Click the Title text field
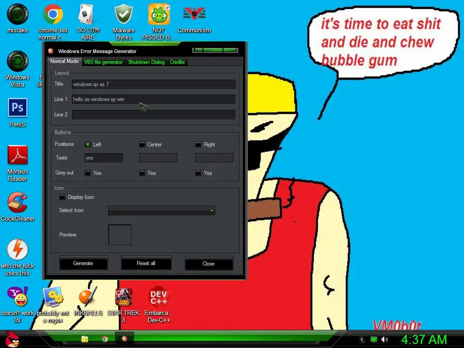This screenshot has height=348, width=464. coord(154,84)
